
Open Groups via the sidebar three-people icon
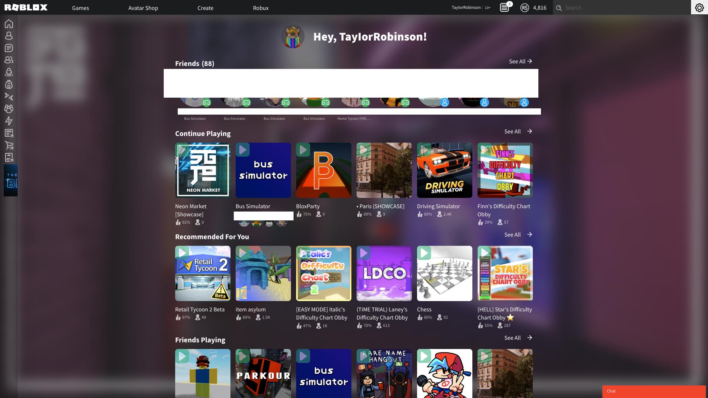9,109
